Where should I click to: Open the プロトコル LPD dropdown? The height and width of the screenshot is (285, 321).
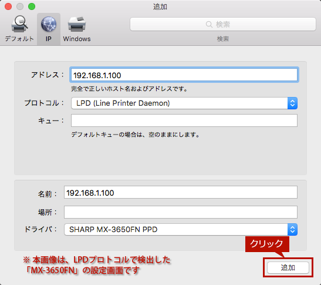point(184,103)
